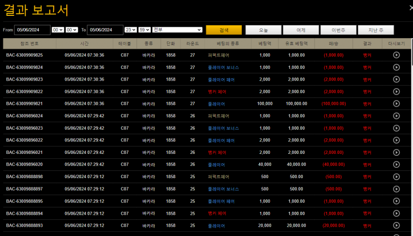The height and width of the screenshot is (236, 413).
Task: Click the 결과 보고서 title
Action: click(x=36, y=10)
